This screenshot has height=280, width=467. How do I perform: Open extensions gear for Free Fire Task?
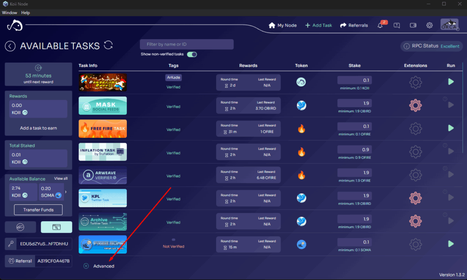(415, 129)
